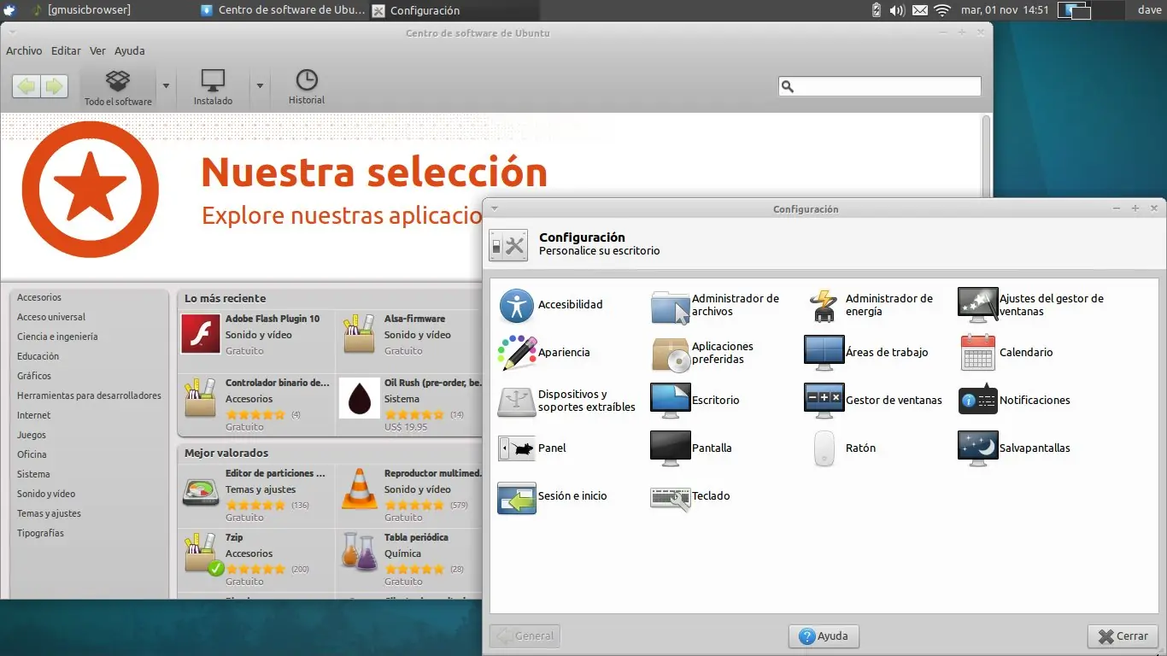The width and height of the screenshot is (1167, 656).
Task: Click the Nuestra selección banner
Action: pyautogui.click(x=373, y=172)
